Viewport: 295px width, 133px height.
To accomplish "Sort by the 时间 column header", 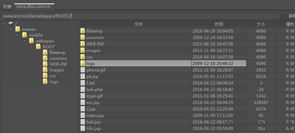I will pyautogui.click(x=219, y=24).
